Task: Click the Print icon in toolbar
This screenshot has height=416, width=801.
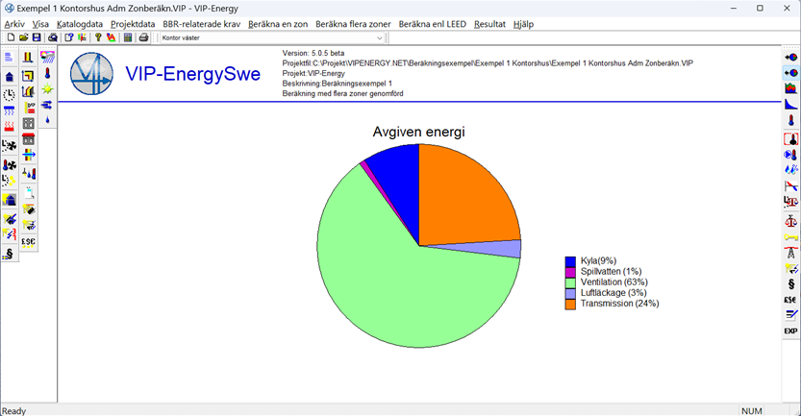Action: click(143, 37)
